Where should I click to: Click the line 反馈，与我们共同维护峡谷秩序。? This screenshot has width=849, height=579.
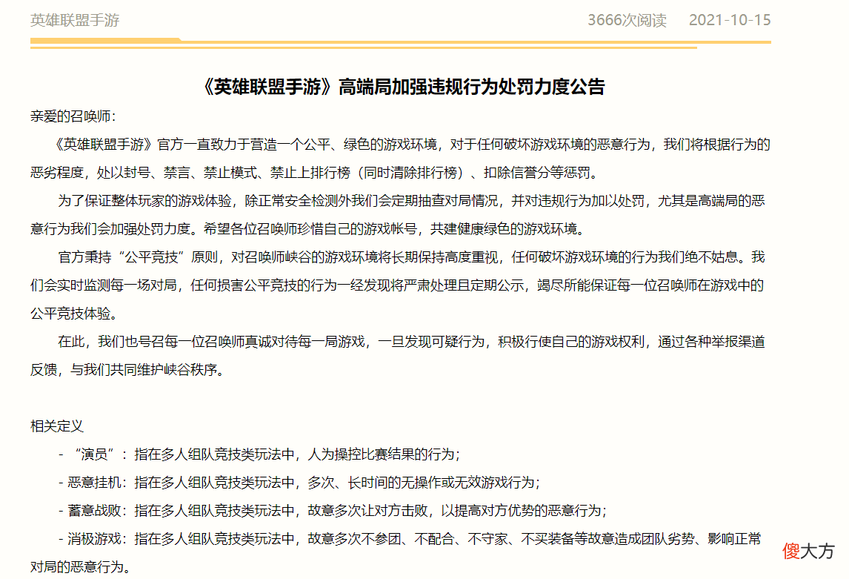click(127, 370)
